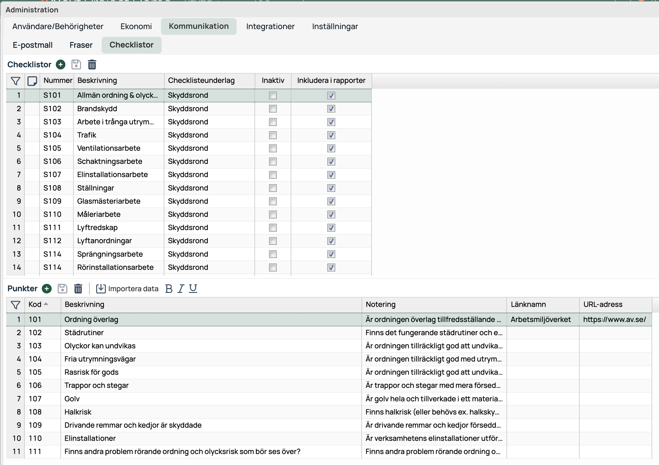Select the Schaktningsarbete checklist row
The height and width of the screenshot is (465, 659).
(x=110, y=161)
